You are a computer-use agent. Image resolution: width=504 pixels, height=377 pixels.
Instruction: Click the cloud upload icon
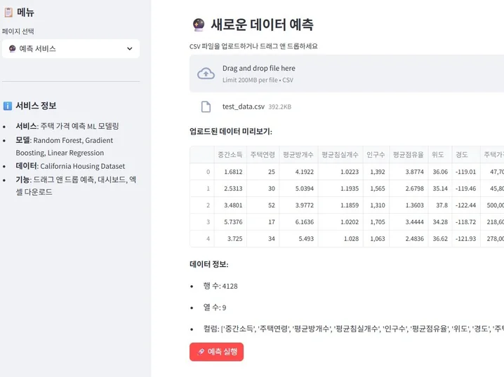coord(206,74)
